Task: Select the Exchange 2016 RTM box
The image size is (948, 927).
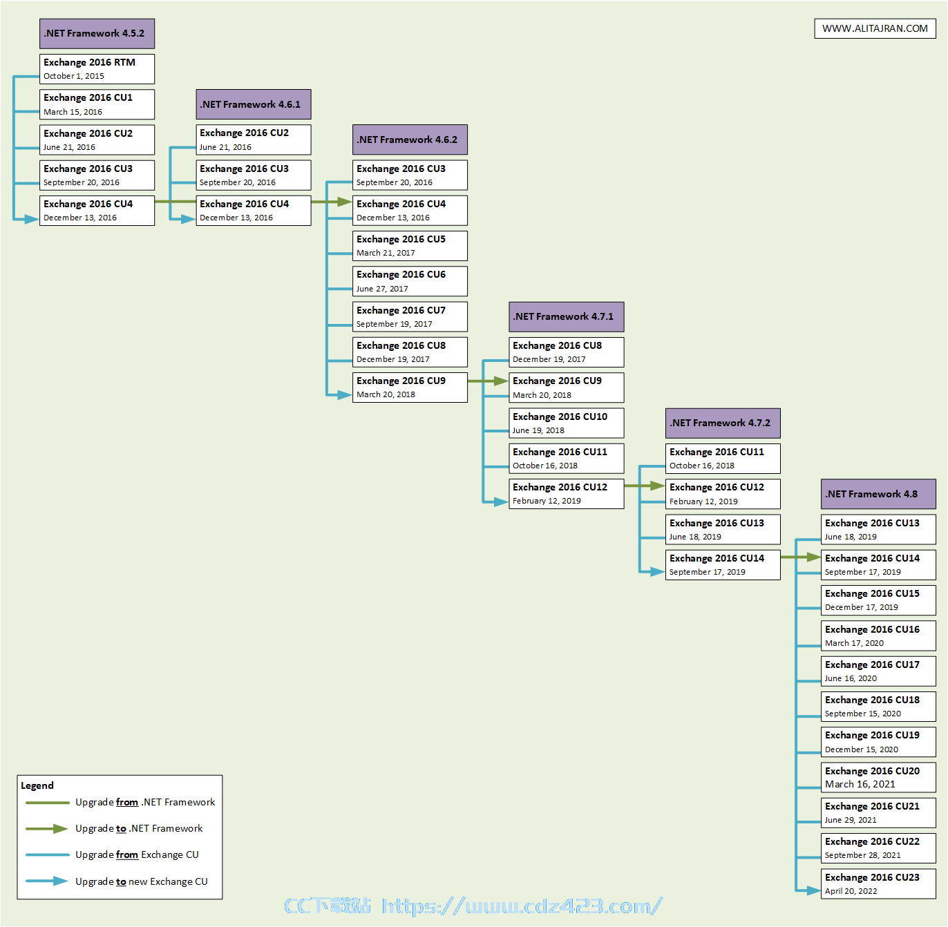Action: [x=97, y=69]
